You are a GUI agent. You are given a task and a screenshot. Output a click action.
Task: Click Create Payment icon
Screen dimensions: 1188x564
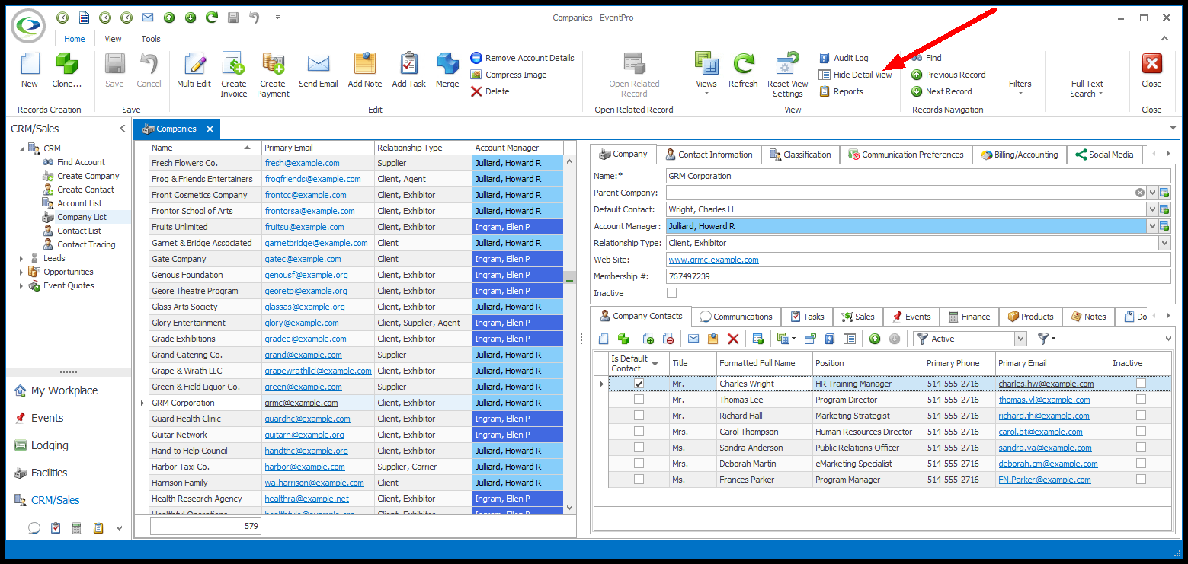(273, 64)
